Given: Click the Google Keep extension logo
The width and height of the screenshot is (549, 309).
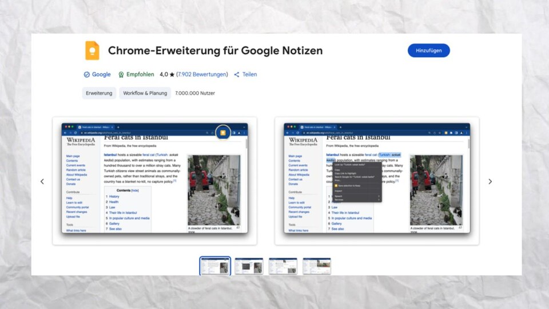Looking at the screenshot, I should [x=92, y=50].
